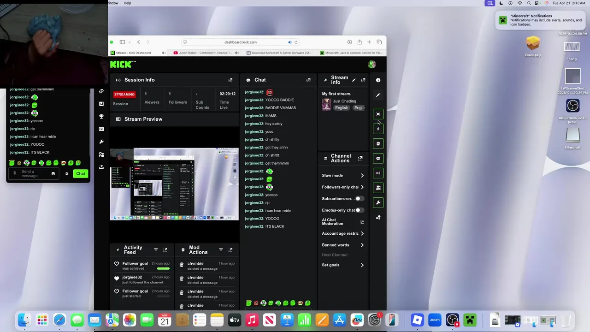Pop out the Session Info panel

(230, 80)
